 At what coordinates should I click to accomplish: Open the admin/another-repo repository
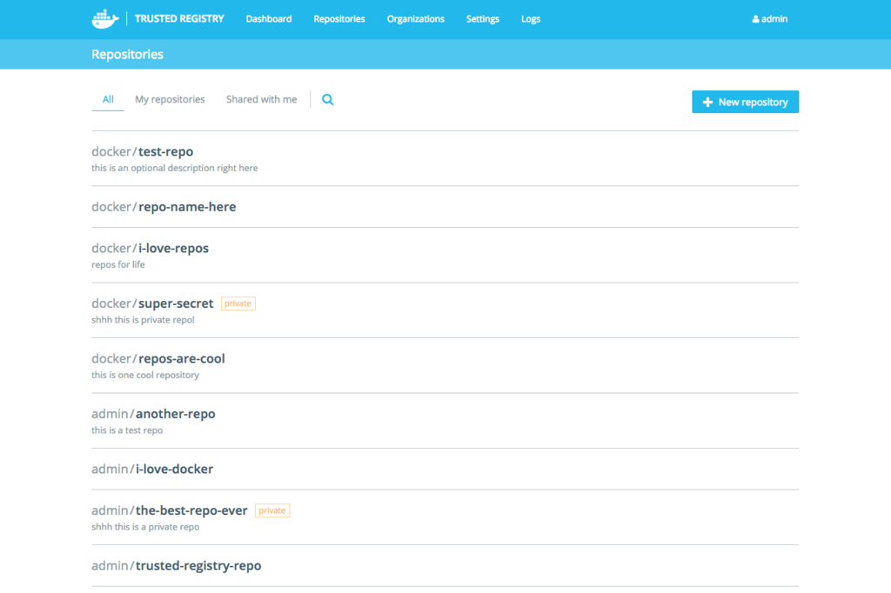(x=153, y=414)
